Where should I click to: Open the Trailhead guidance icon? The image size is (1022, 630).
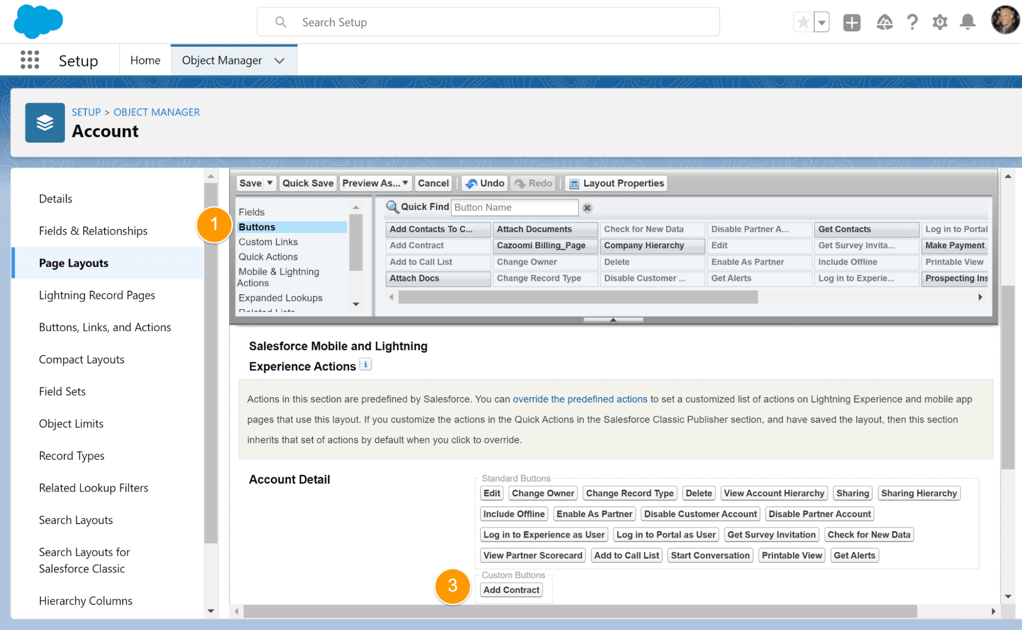click(884, 22)
